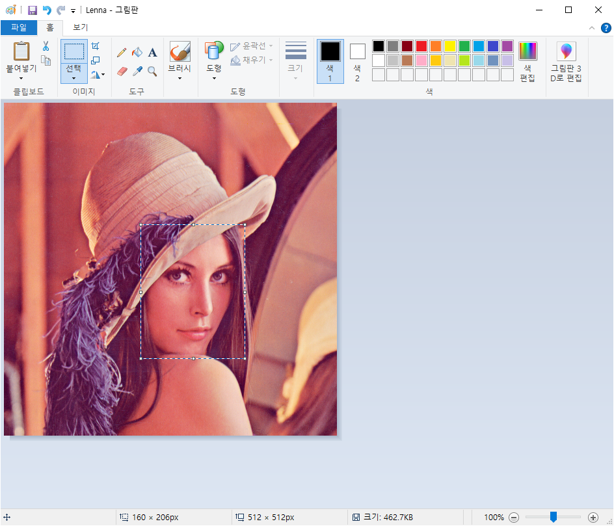
Task: Collapse the ribbon with the caret
Action: click(592, 28)
